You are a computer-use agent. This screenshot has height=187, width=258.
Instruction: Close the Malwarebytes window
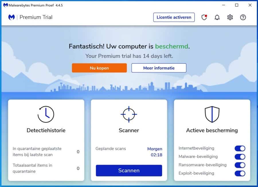pyautogui.click(x=250, y=5)
